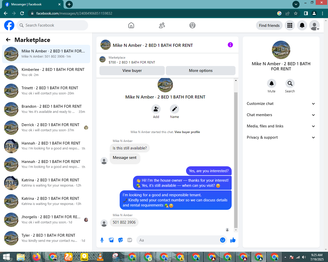Open Katrina conversation from 12h ago
The image size is (328, 262).
coord(46,183)
